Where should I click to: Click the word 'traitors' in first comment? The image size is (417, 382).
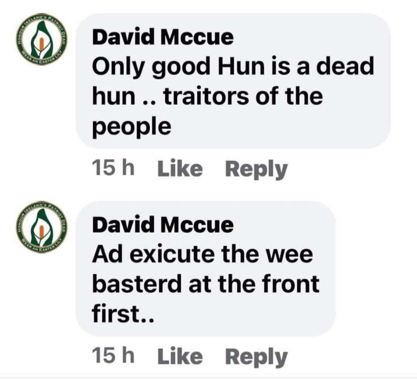pos(206,96)
